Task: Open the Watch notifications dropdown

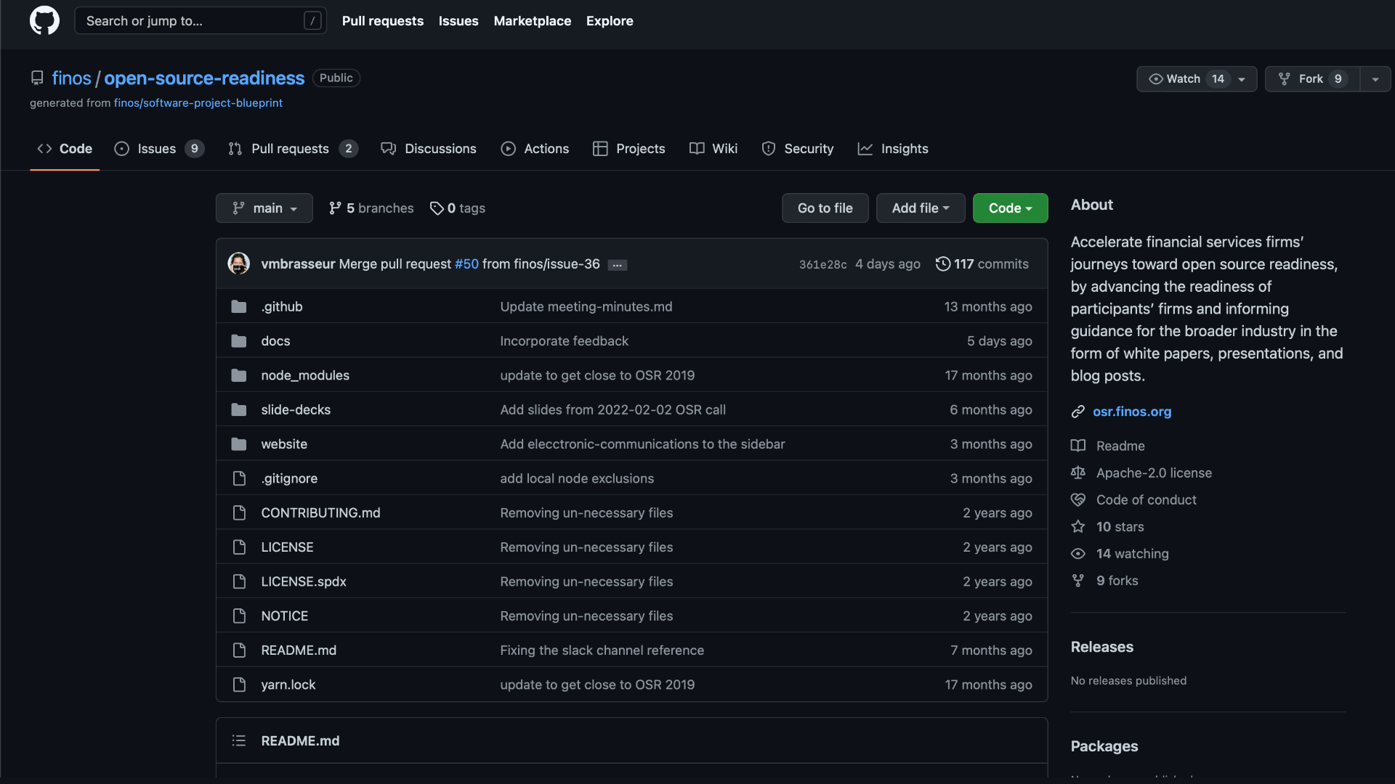Action: click(1197, 79)
